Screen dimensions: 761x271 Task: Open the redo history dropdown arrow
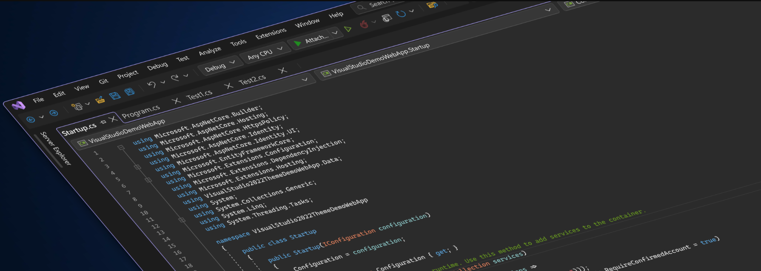(186, 75)
